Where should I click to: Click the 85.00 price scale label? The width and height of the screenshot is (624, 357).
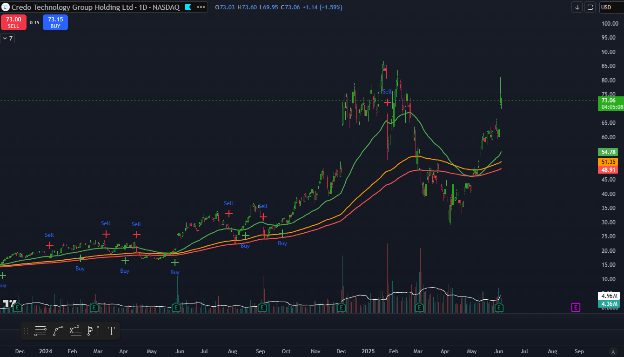[609, 66]
